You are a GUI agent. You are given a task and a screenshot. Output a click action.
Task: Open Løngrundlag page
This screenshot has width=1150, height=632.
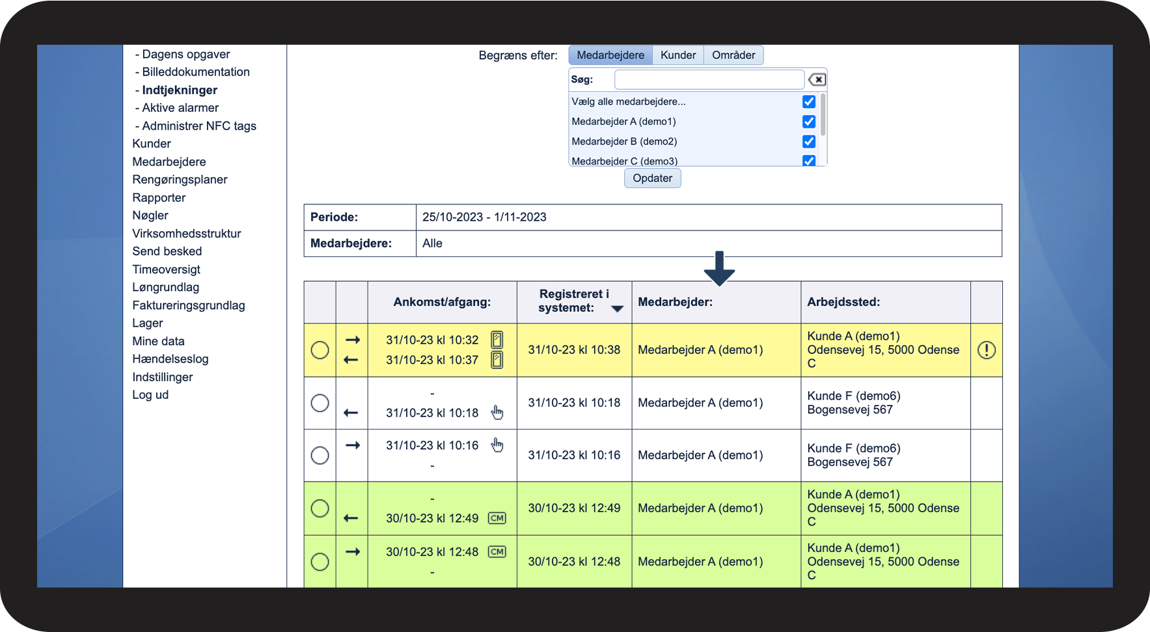(x=166, y=287)
